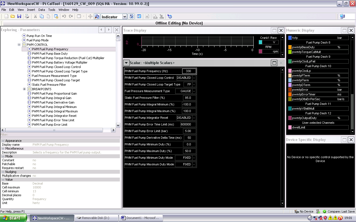Viewport: 356px width, 222px height.
Task: Click the pink dwellLimit color swatch
Action: pyautogui.click(x=290, y=127)
